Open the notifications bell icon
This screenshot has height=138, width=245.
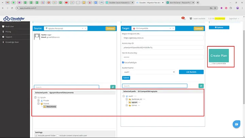click(x=183, y=18)
